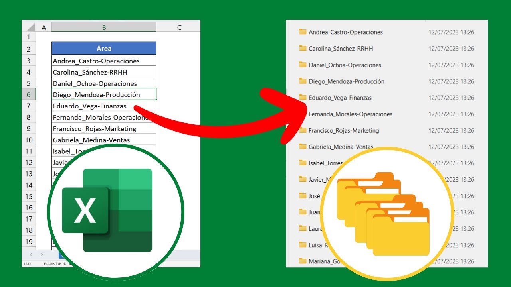511x287 pixels.
Task: Click the Daniel_Ochoa-Operaciones folder icon
Action: tap(303, 65)
